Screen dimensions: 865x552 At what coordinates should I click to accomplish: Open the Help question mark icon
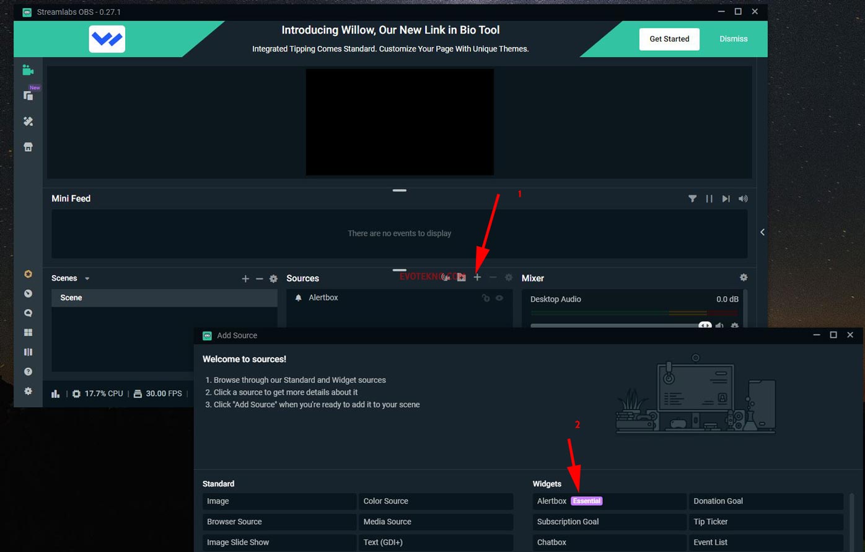(x=28, y=372)
